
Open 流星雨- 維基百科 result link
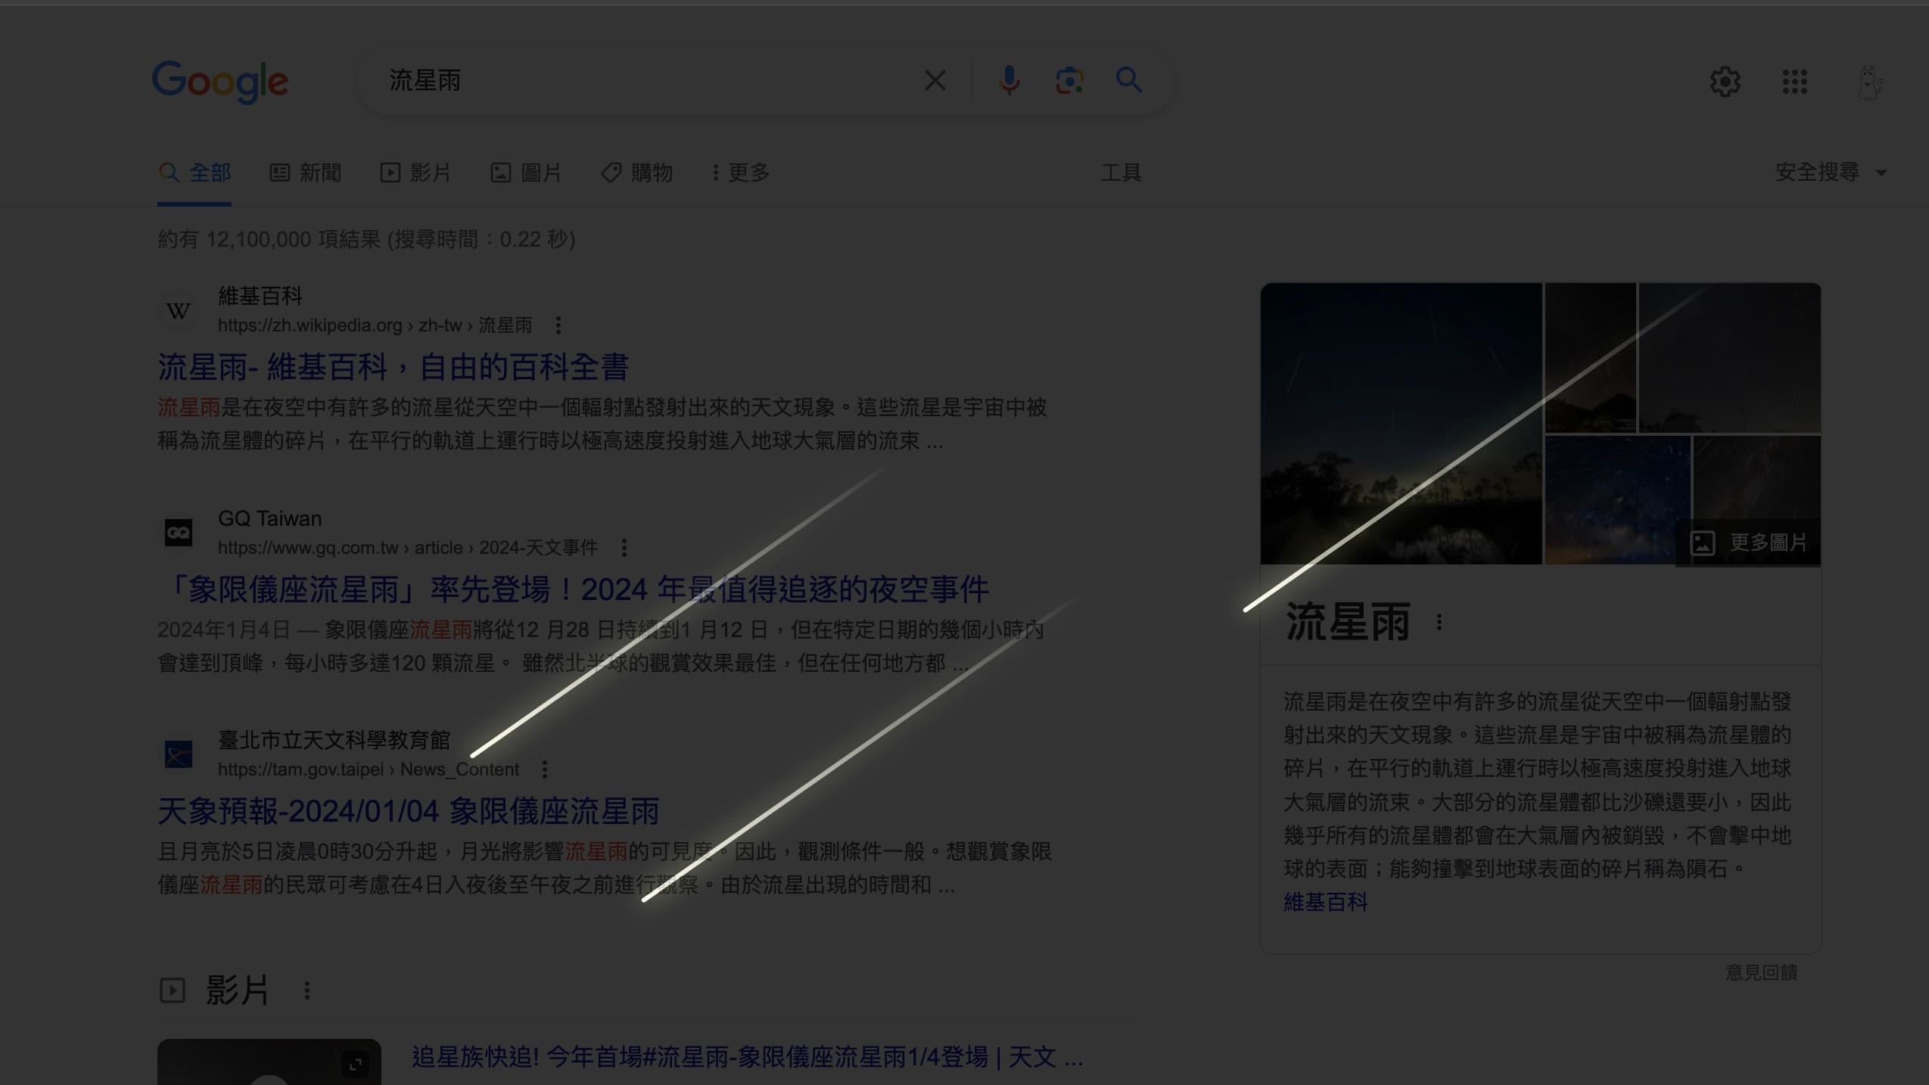pyautogui.click(x=393, y=367)
